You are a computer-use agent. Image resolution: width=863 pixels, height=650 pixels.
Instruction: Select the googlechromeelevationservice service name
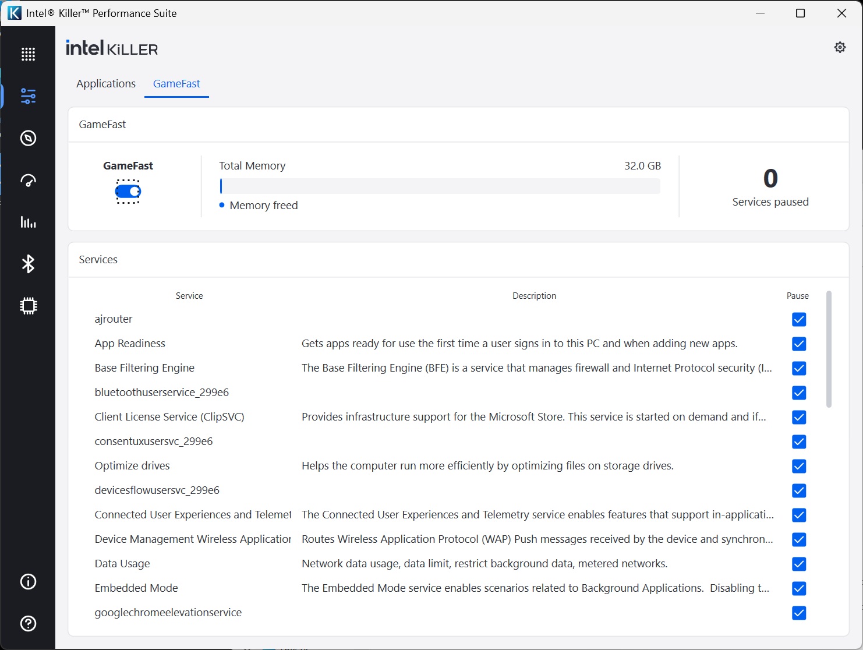[x=168, y=613]
